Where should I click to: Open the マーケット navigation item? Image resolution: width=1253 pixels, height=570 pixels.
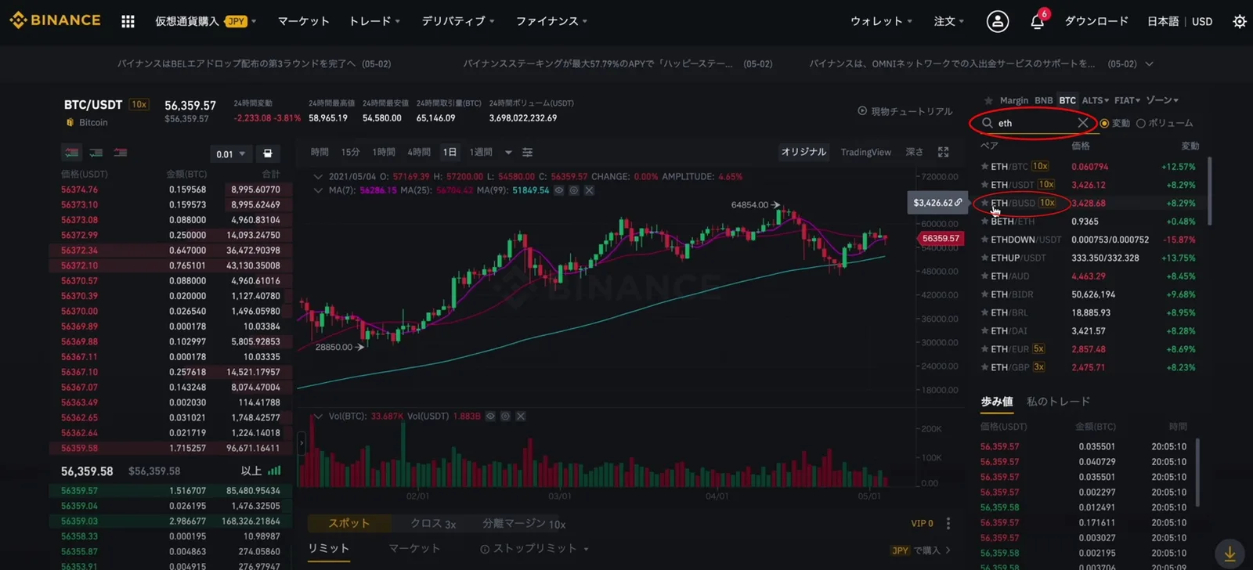tap(304, 21)
